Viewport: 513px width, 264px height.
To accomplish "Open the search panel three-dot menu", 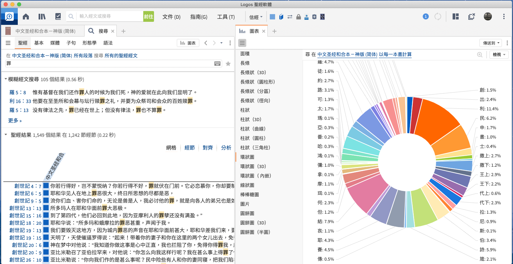I will pos(230,43).
